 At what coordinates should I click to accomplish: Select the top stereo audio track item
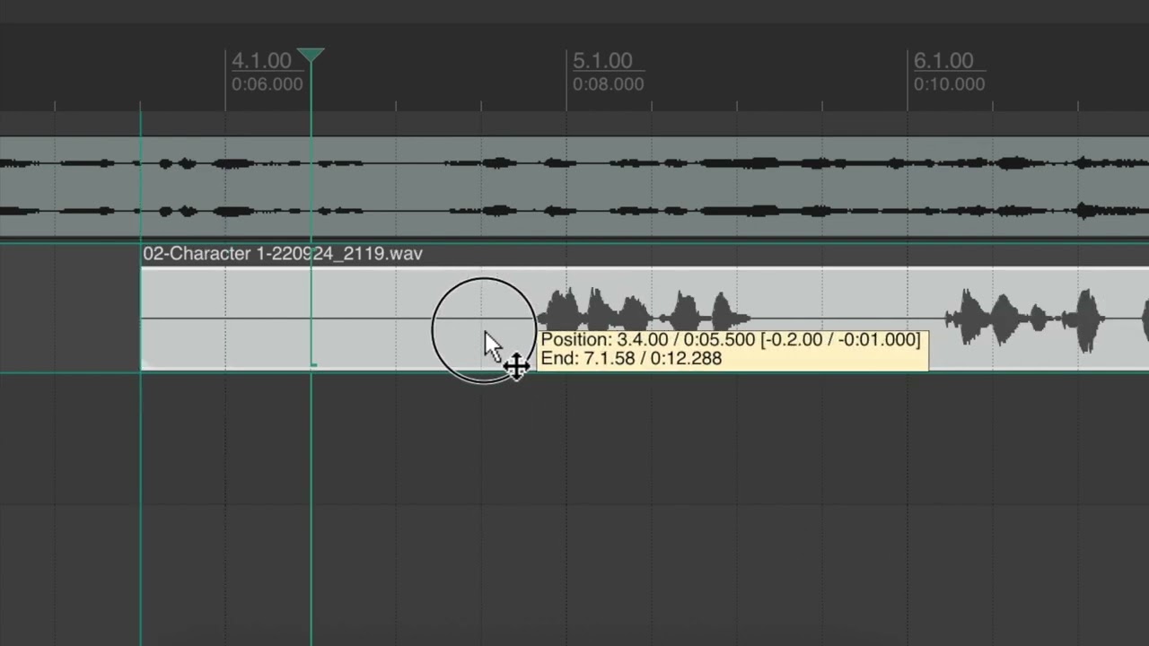pos(574,187)
